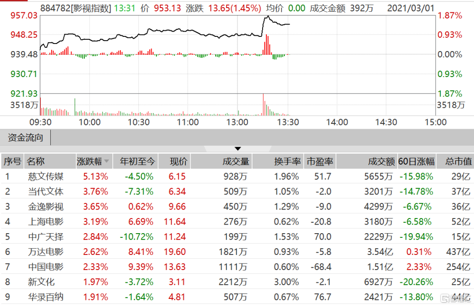Open the 资金流向 tab

point(26,138)
